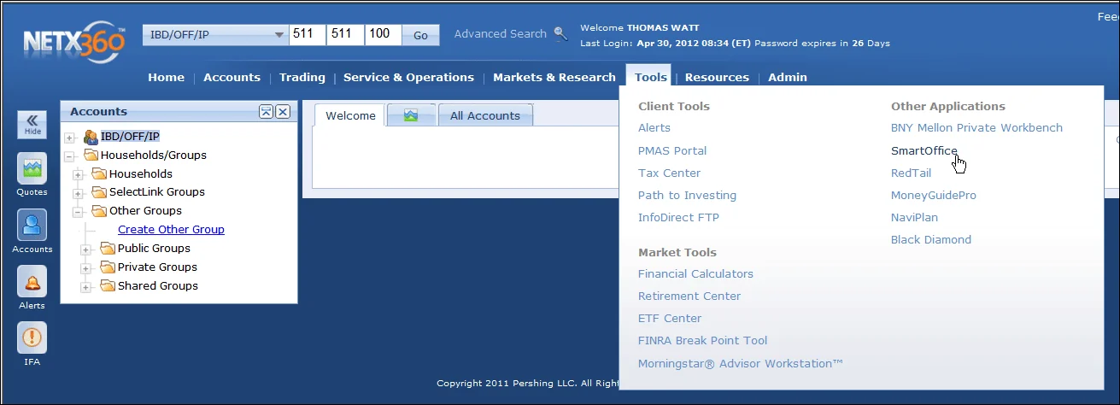The width and height of the screenshot is (1120, 405).
Task: Click the Households folder icon
Action: click(x=99, y=173)
